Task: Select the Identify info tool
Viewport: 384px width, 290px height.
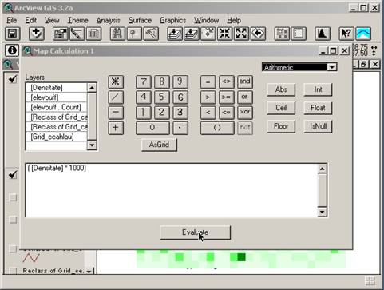Action: pyautogui.click(x=12, y=50)
